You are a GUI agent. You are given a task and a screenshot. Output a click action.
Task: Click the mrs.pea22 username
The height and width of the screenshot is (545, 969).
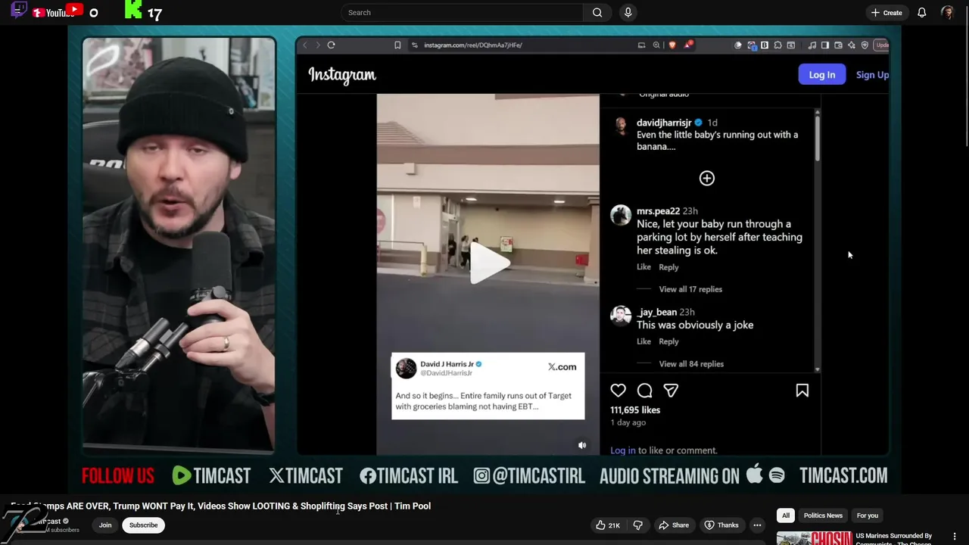pos(658,210)
